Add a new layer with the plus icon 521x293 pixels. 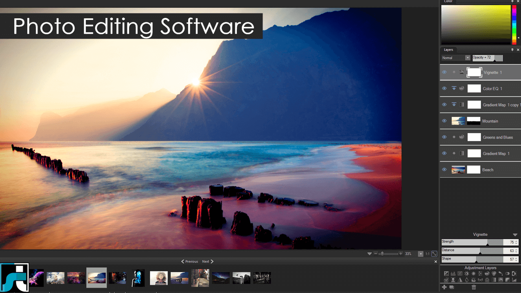pyautogui.click(x=444, y=287)
